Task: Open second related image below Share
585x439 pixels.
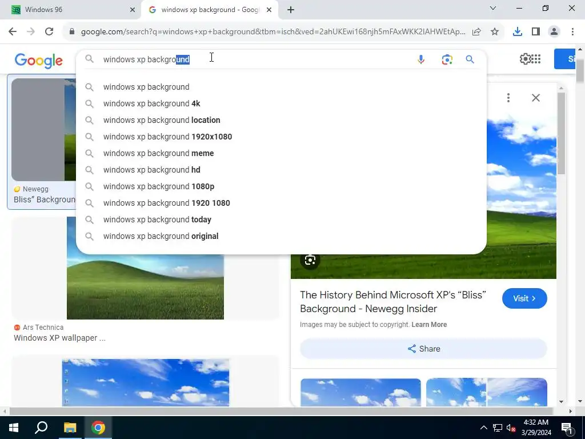Action: pos(487,392)
